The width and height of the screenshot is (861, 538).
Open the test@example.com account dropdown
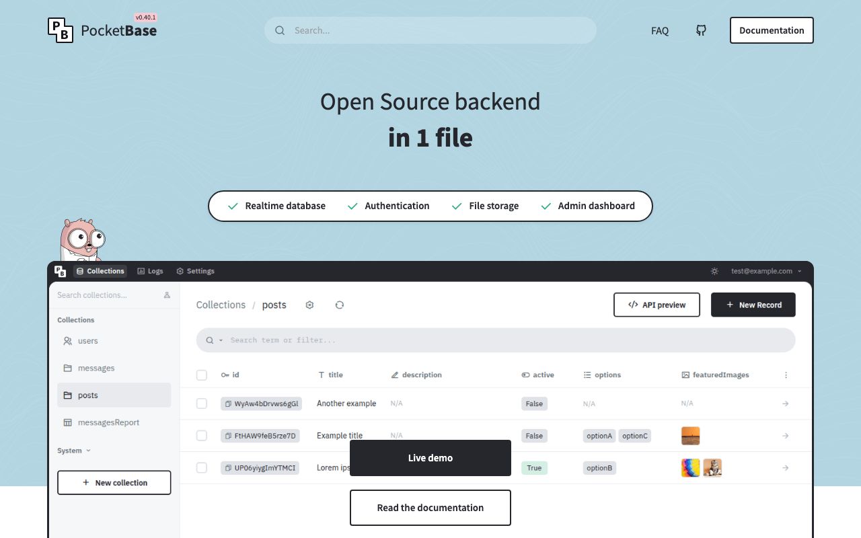766,271
